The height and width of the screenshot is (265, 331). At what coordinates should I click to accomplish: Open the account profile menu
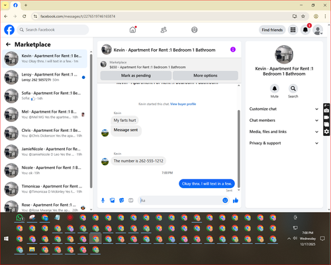318,30
